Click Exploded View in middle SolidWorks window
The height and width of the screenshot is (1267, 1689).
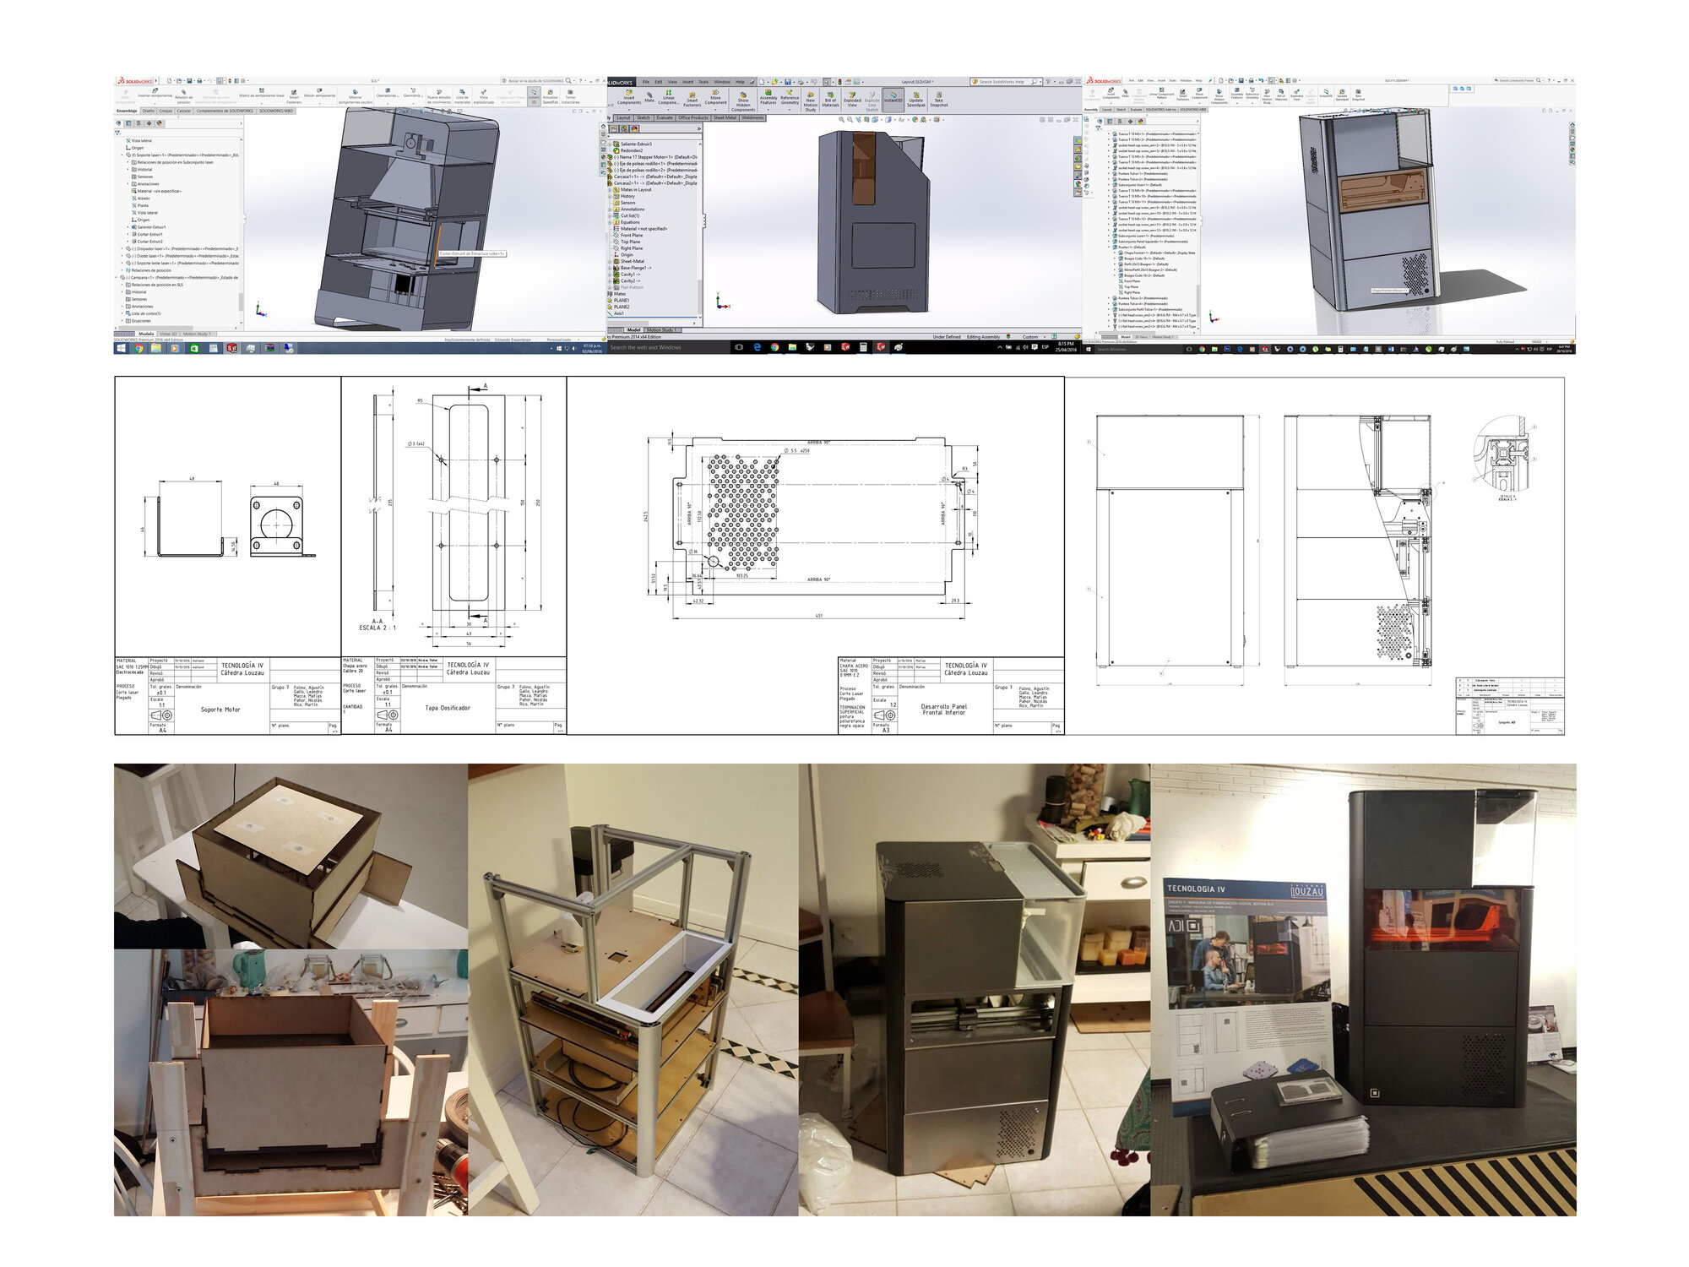tap(852, 100)
